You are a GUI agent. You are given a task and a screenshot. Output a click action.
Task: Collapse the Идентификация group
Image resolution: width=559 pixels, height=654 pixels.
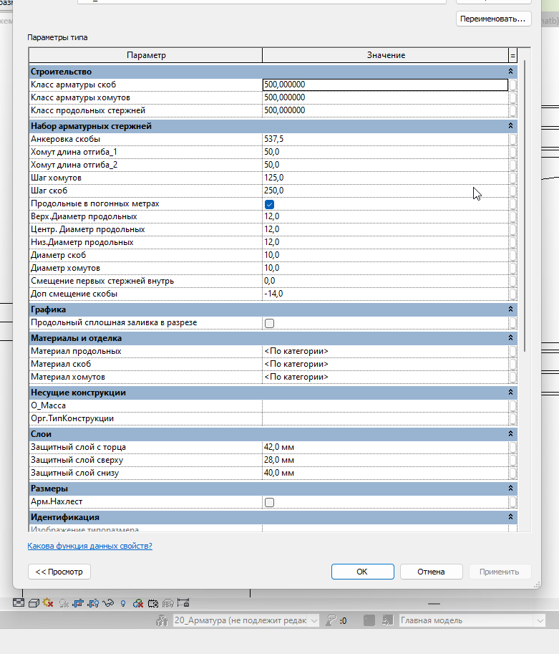tap(510, 516)
